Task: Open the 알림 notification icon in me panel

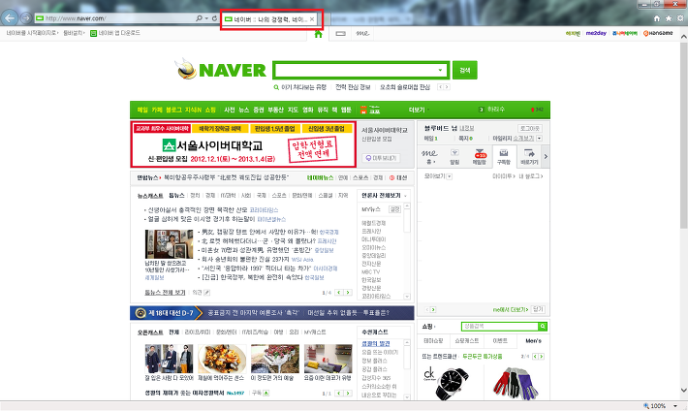Action: pos(454,156)
